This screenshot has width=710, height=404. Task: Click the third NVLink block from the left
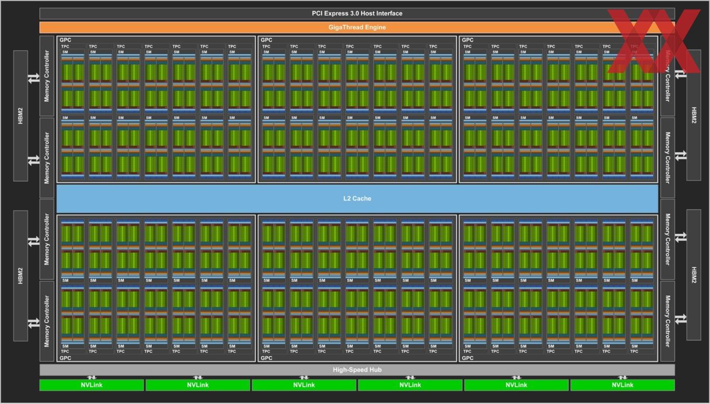304,385
